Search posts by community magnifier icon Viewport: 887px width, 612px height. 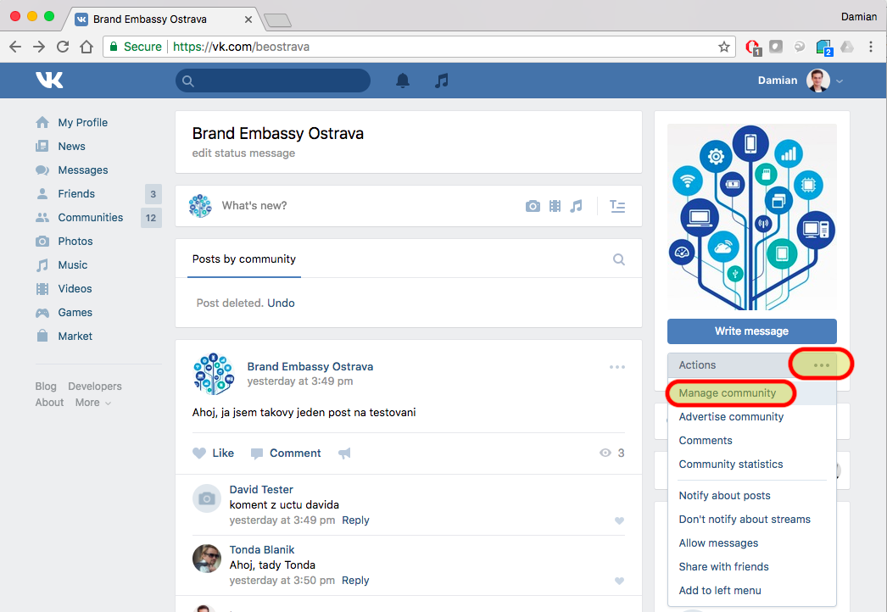coord(619,259)
